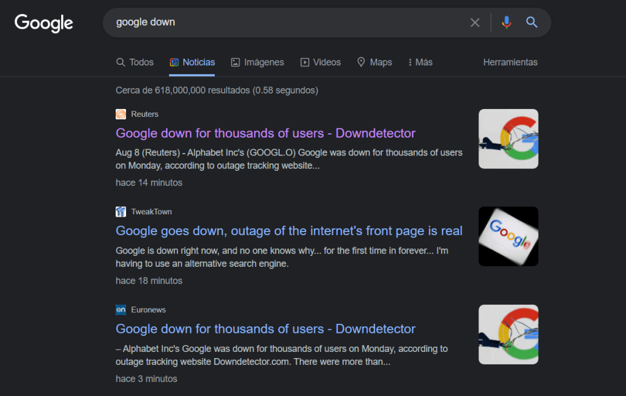Open TweakTown article 'Google goes down'
Viewport: 626px width, 396px height.
[289, 231]
